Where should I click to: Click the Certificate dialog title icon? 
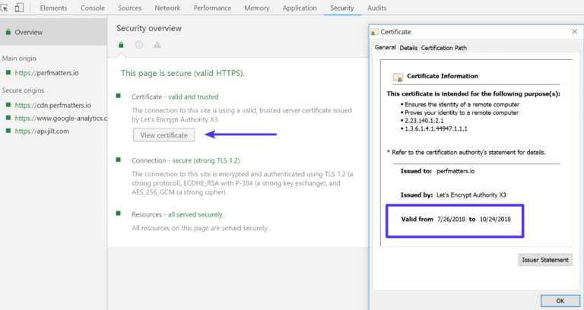coord(374,33)
